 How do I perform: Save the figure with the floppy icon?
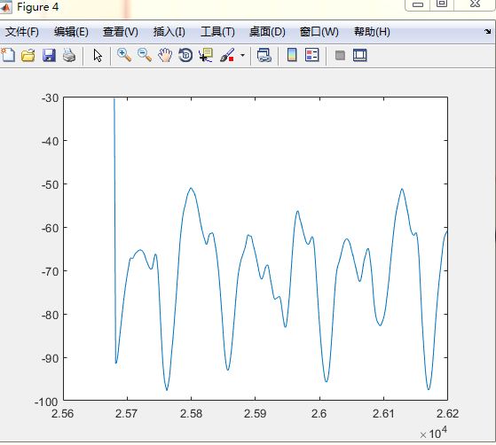point(49,55)
